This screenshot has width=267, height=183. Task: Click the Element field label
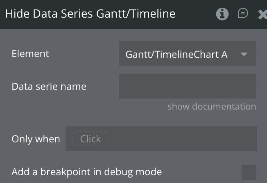point(30,54)
